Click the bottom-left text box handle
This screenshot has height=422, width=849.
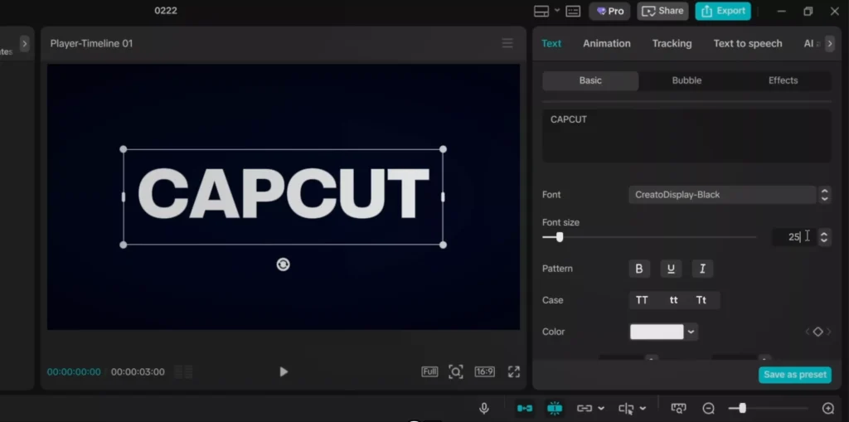click(x=123, y=245)
